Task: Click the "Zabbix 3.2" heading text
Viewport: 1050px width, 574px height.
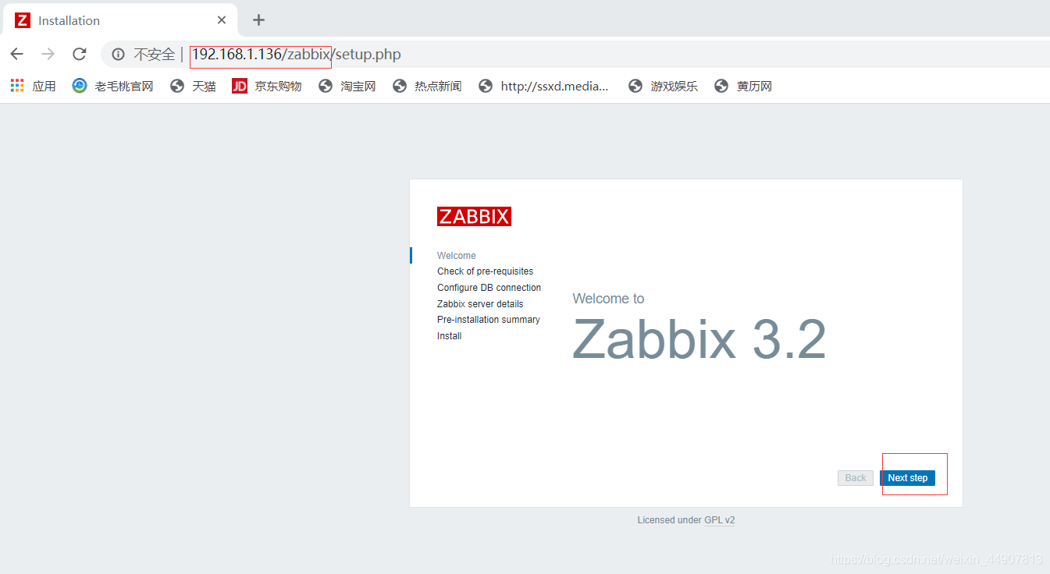Action: [x=699, y=339]
